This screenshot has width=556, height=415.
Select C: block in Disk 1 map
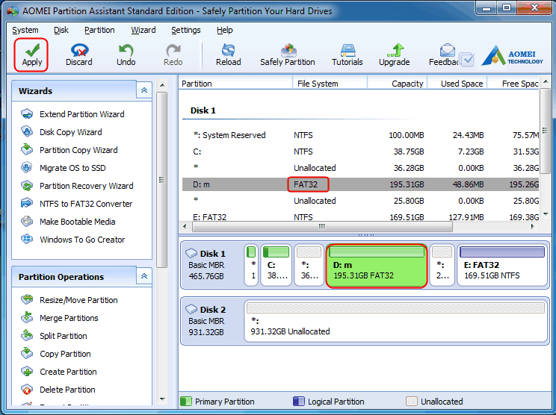pos(277,265)
